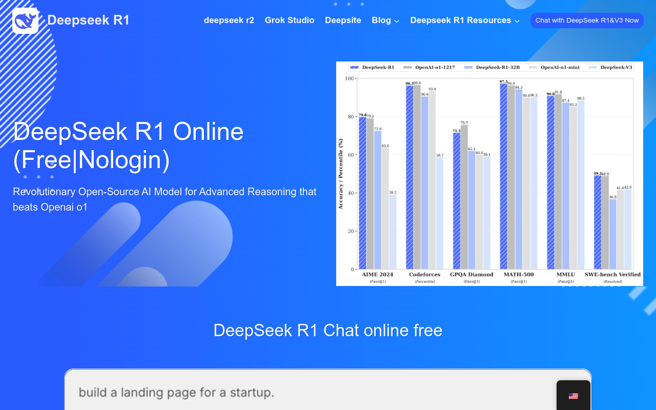Screen dimensions: 656x410
Task: Click 'DeepSeek R1 Chat online free' heading
Action: pos(328,331)
